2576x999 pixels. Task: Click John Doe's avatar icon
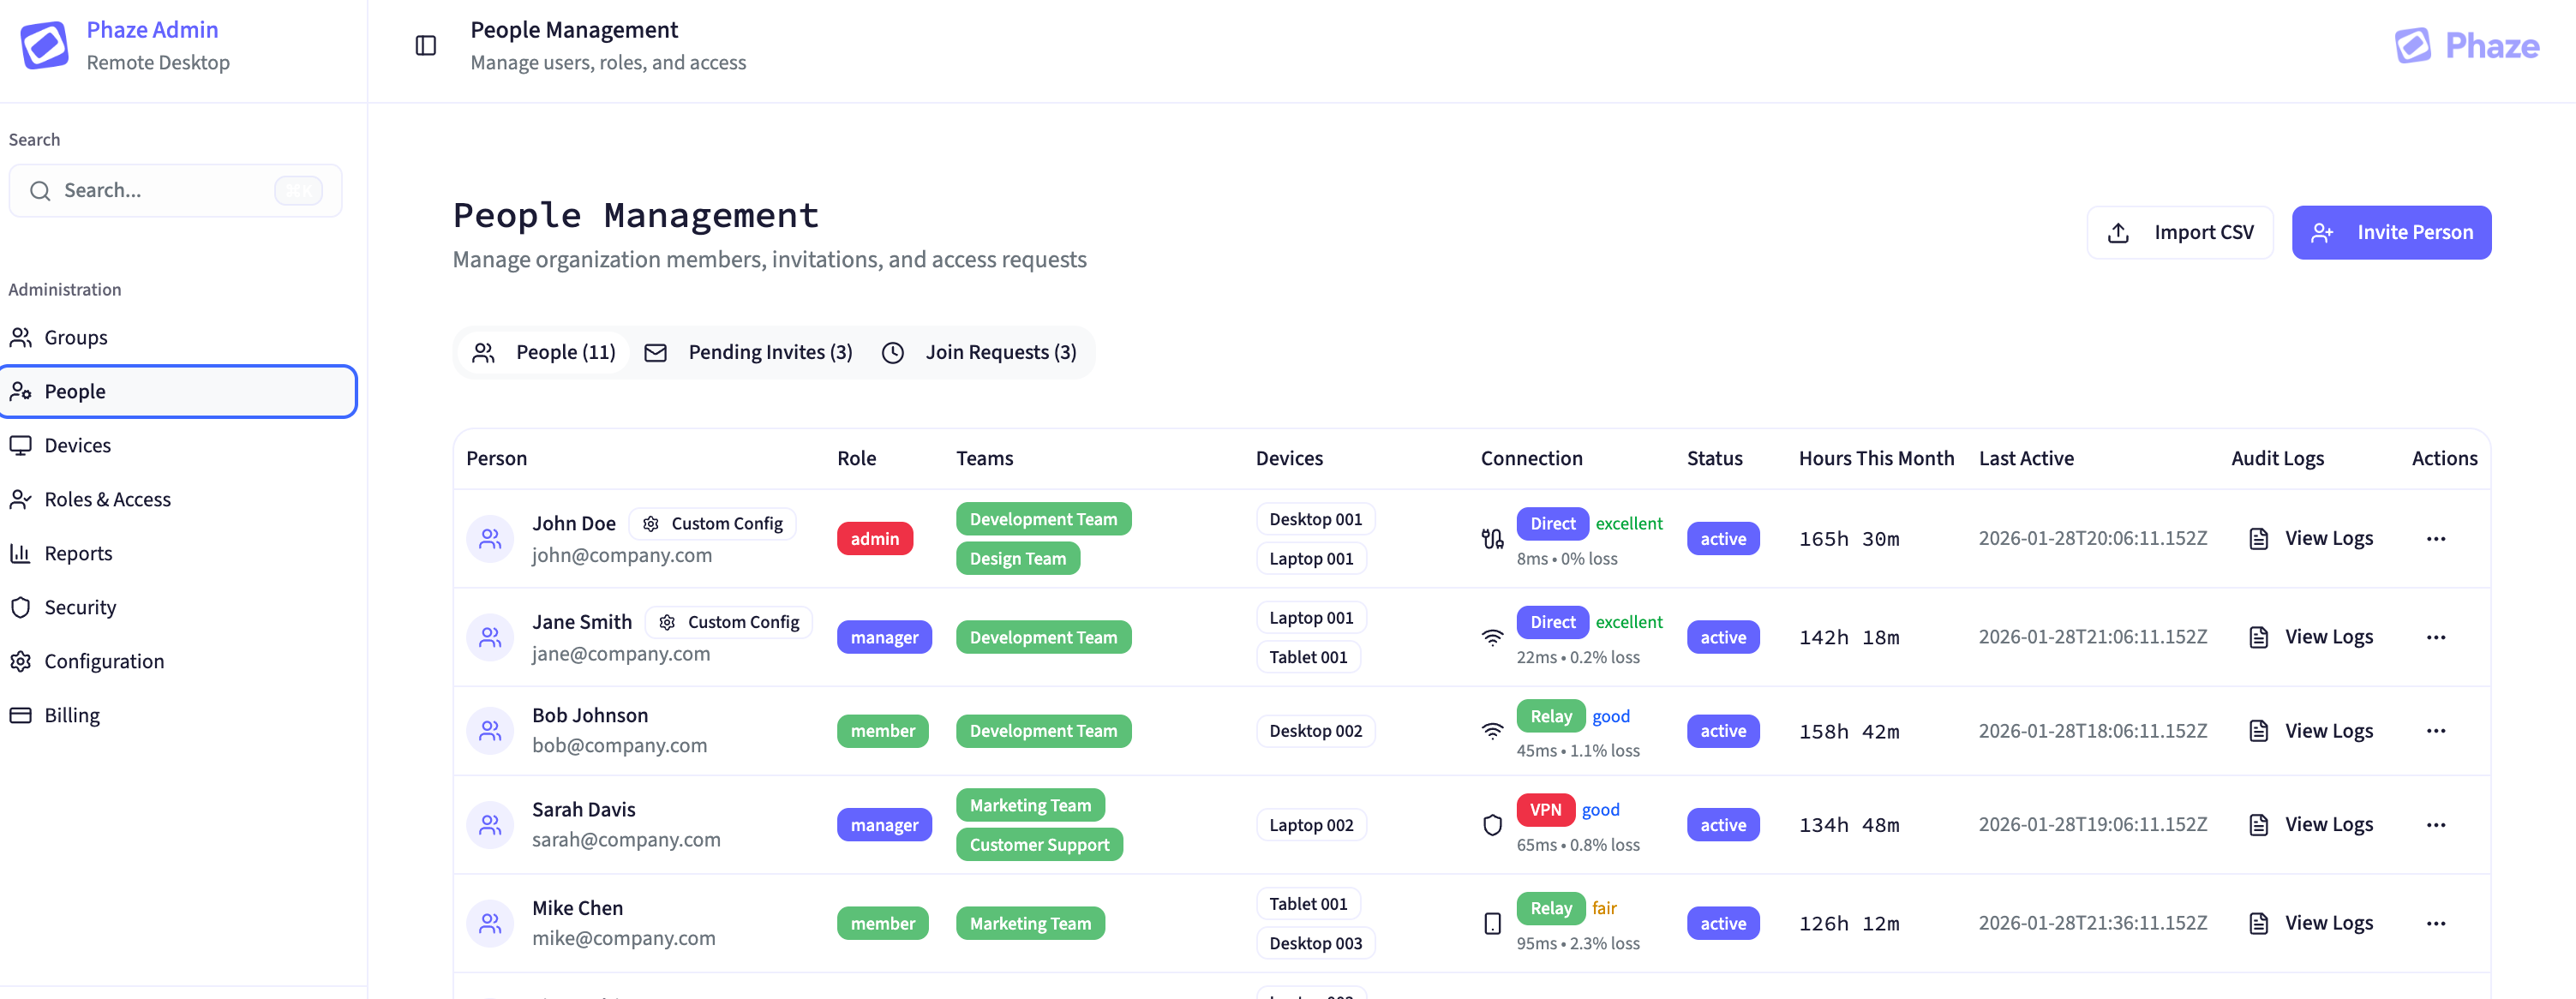490,539
